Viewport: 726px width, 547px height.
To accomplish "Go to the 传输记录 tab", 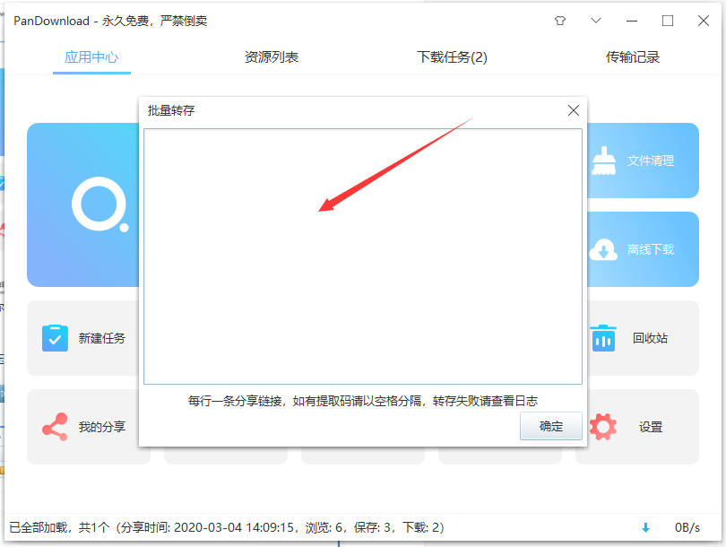I will tap(633, 57).
